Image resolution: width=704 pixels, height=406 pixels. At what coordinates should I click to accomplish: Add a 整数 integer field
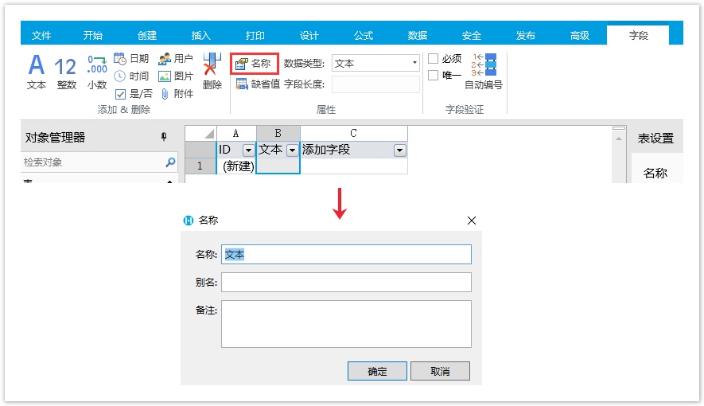pos(66,71)
